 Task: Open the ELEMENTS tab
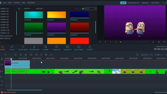click(x=68, y=48)
